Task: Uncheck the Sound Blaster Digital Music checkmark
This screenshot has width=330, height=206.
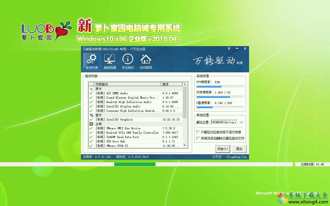Action: point(91,98)
